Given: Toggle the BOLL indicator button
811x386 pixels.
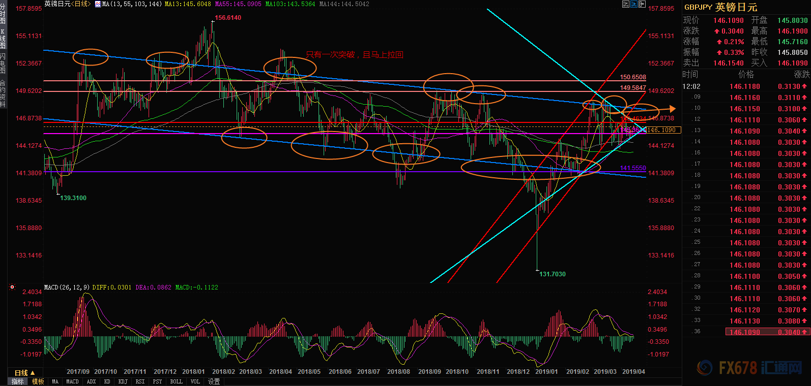Looking at the screenshot, I should pos(176,381).
